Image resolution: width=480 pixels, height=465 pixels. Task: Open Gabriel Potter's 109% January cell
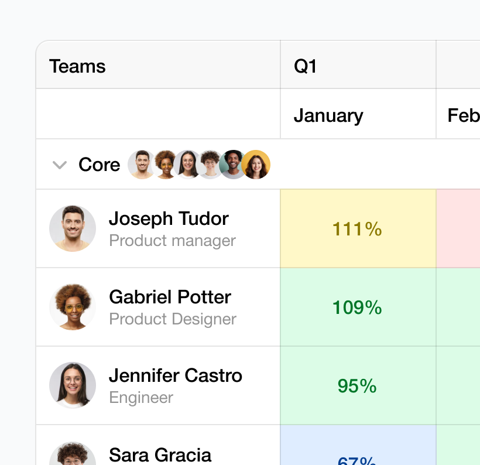point(358,307)
